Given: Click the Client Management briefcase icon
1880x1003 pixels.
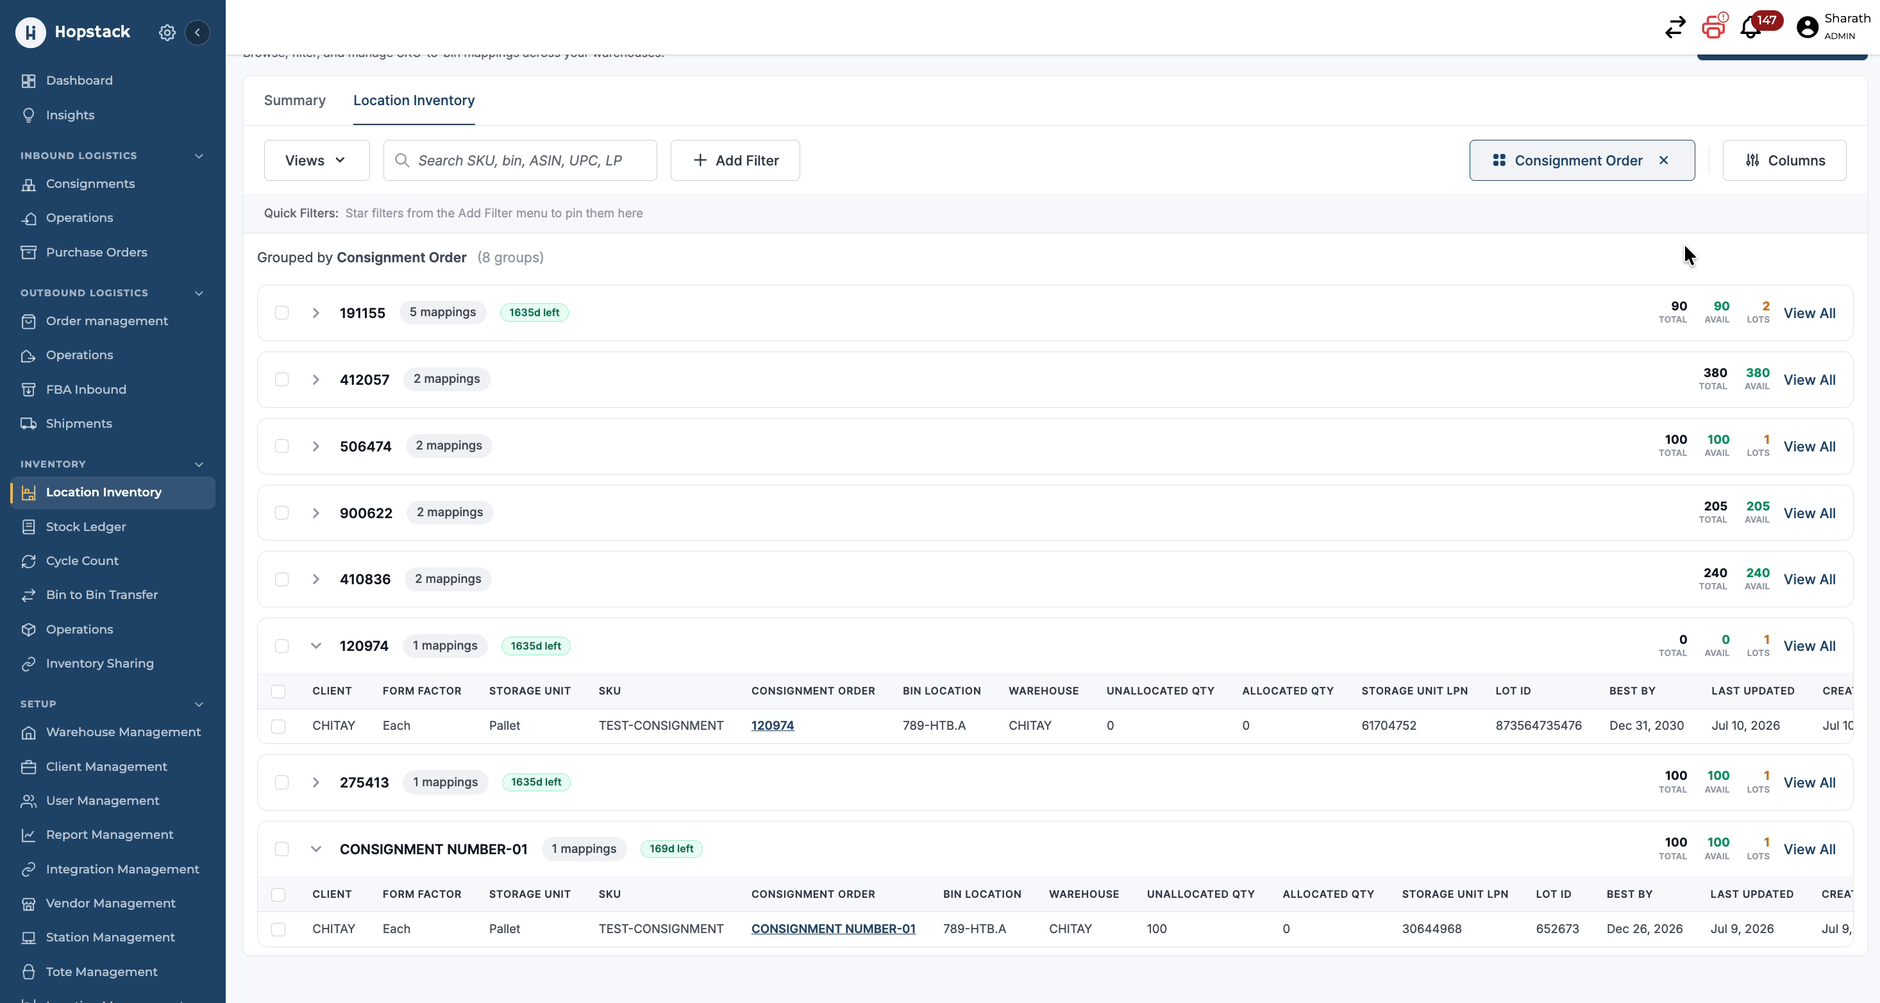Looking at the screenshot, I should click(28, 766).
